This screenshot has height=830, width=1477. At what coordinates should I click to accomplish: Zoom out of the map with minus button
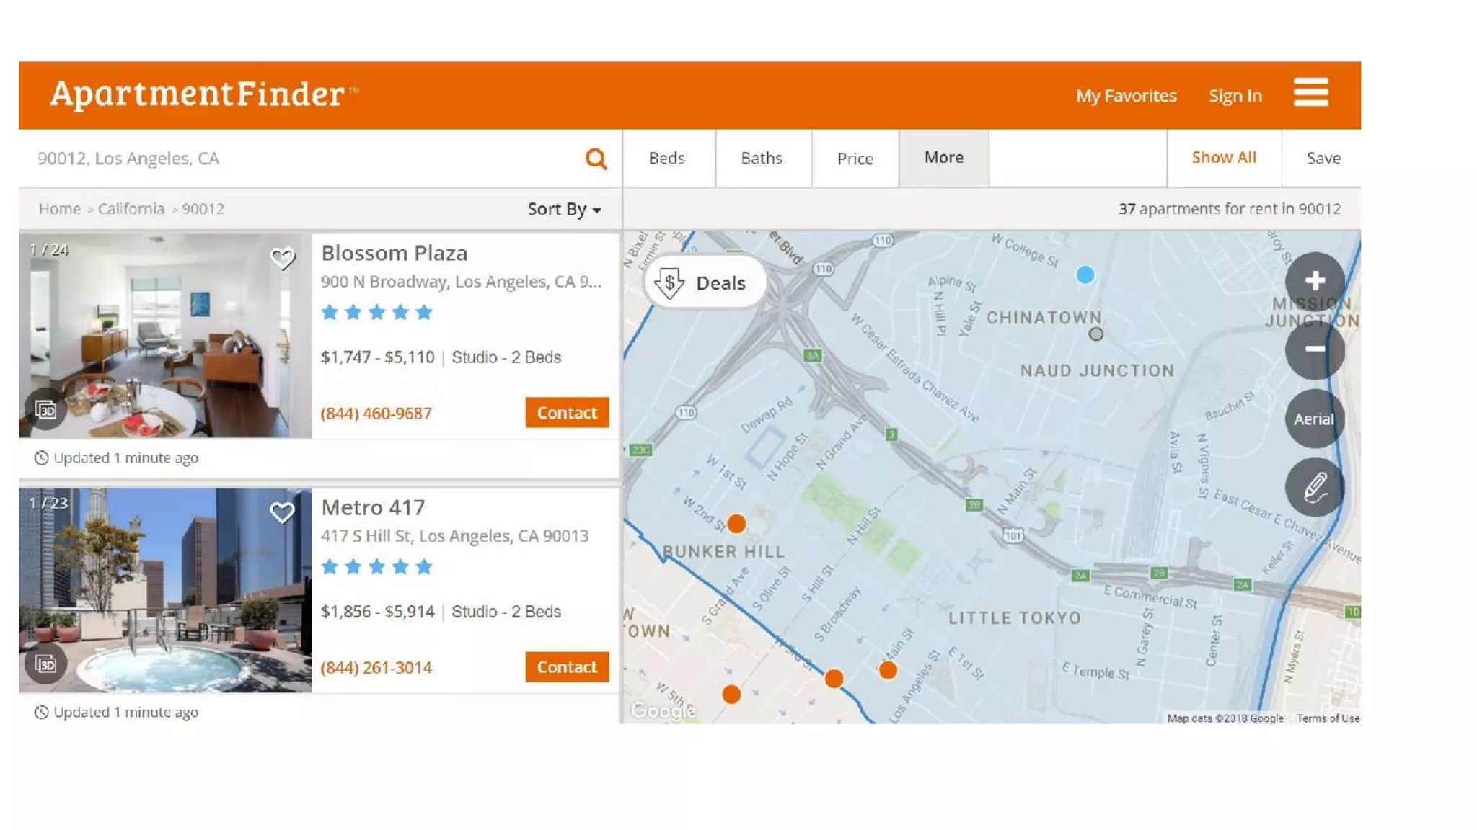pos(1314,349)
